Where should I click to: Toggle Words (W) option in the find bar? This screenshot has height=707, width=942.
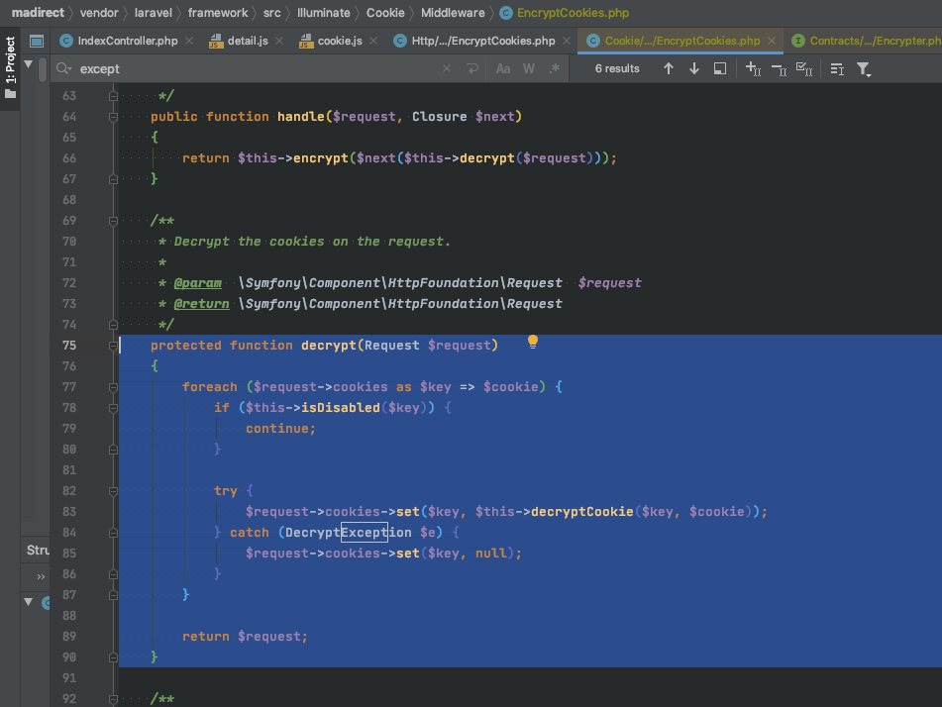(529, 68)
